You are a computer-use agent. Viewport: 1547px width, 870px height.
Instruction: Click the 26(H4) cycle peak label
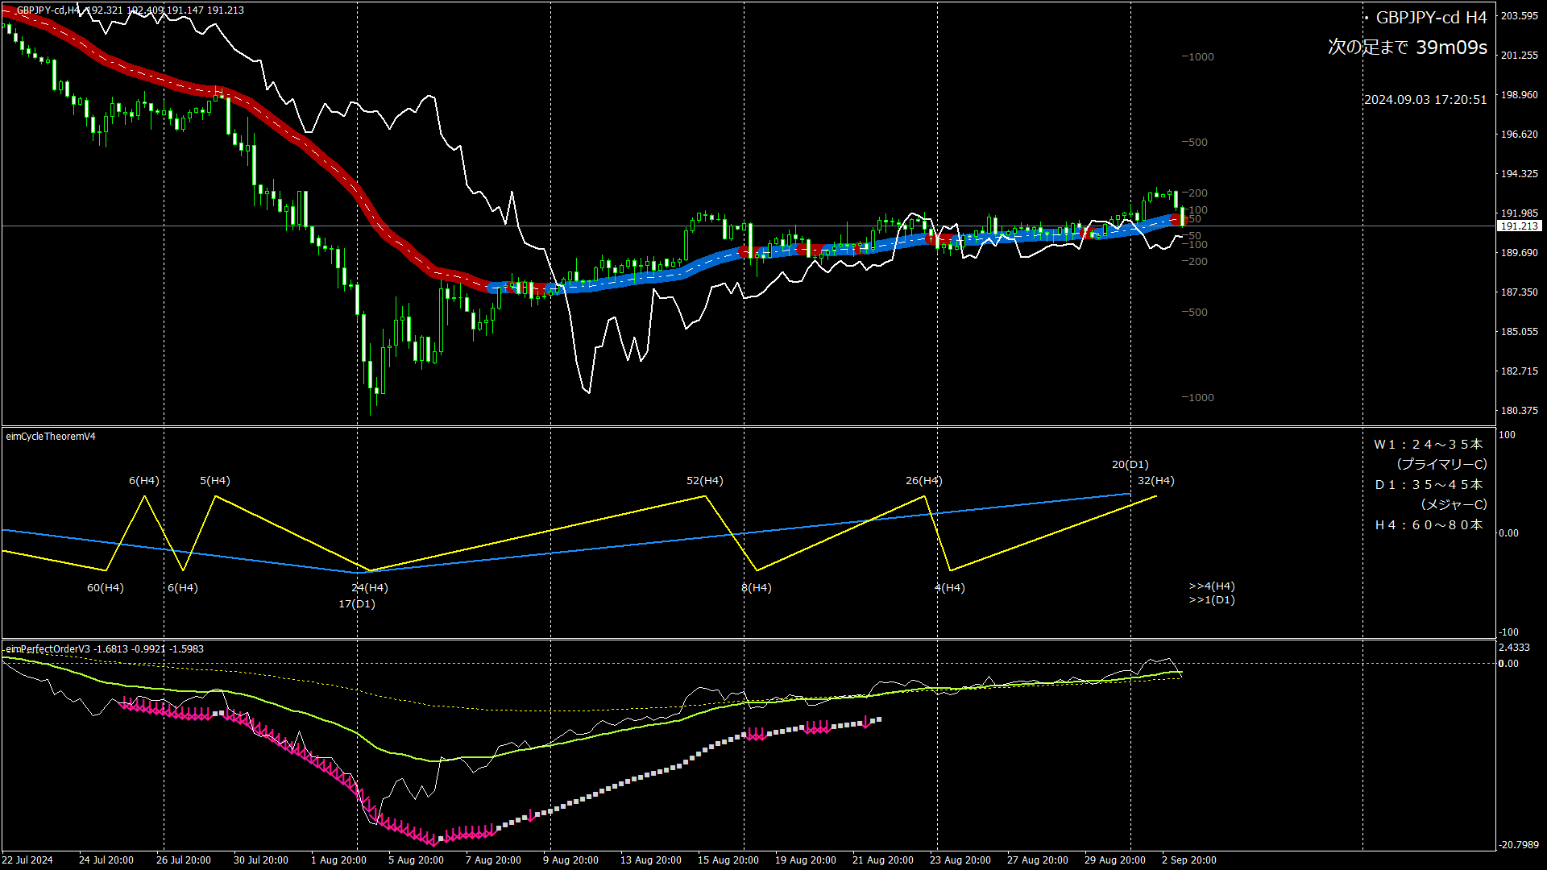923,481
